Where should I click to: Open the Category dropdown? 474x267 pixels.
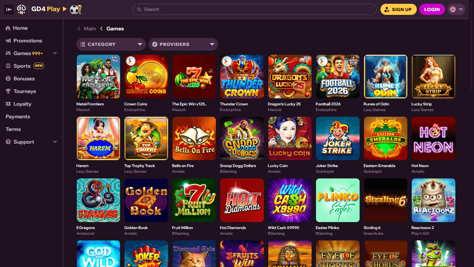[x=111, y=44]
